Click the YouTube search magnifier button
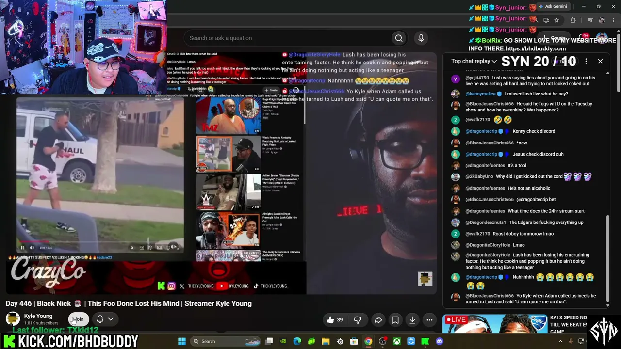This screenshot has height=349, width=621. [x=399, y=38]
